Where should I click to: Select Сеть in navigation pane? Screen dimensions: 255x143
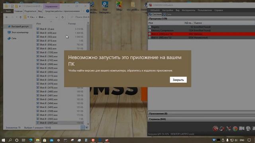pos(12,39)
